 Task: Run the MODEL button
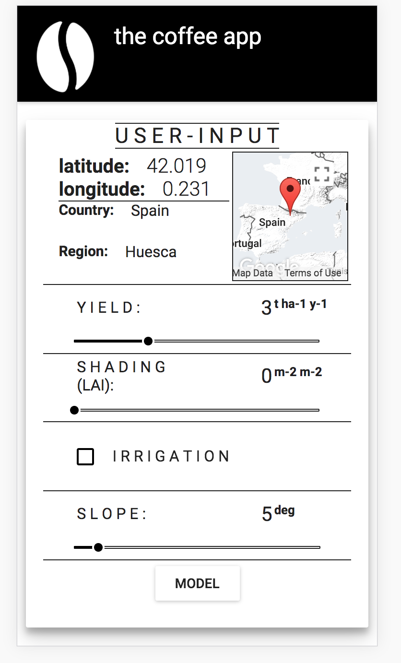197,583
